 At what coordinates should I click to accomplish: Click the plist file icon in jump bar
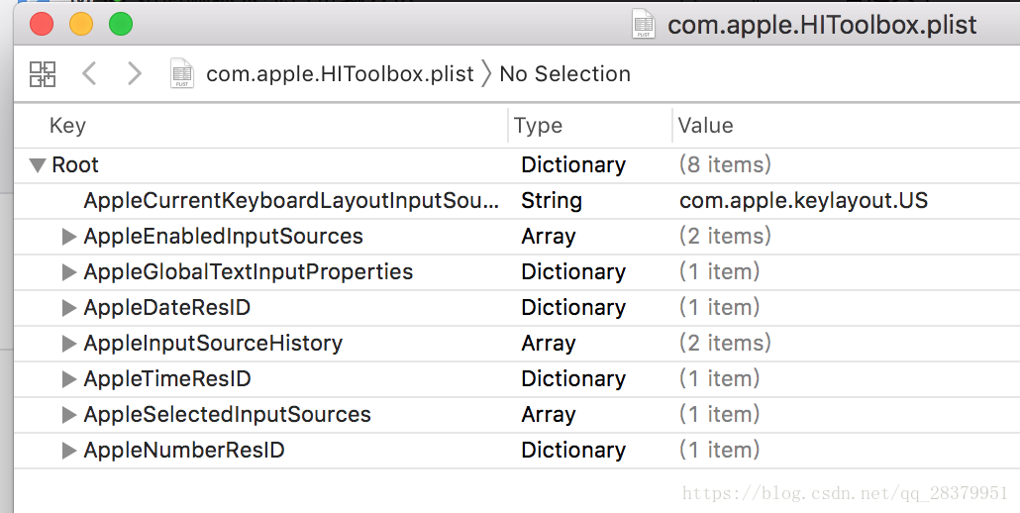point(181,73)
